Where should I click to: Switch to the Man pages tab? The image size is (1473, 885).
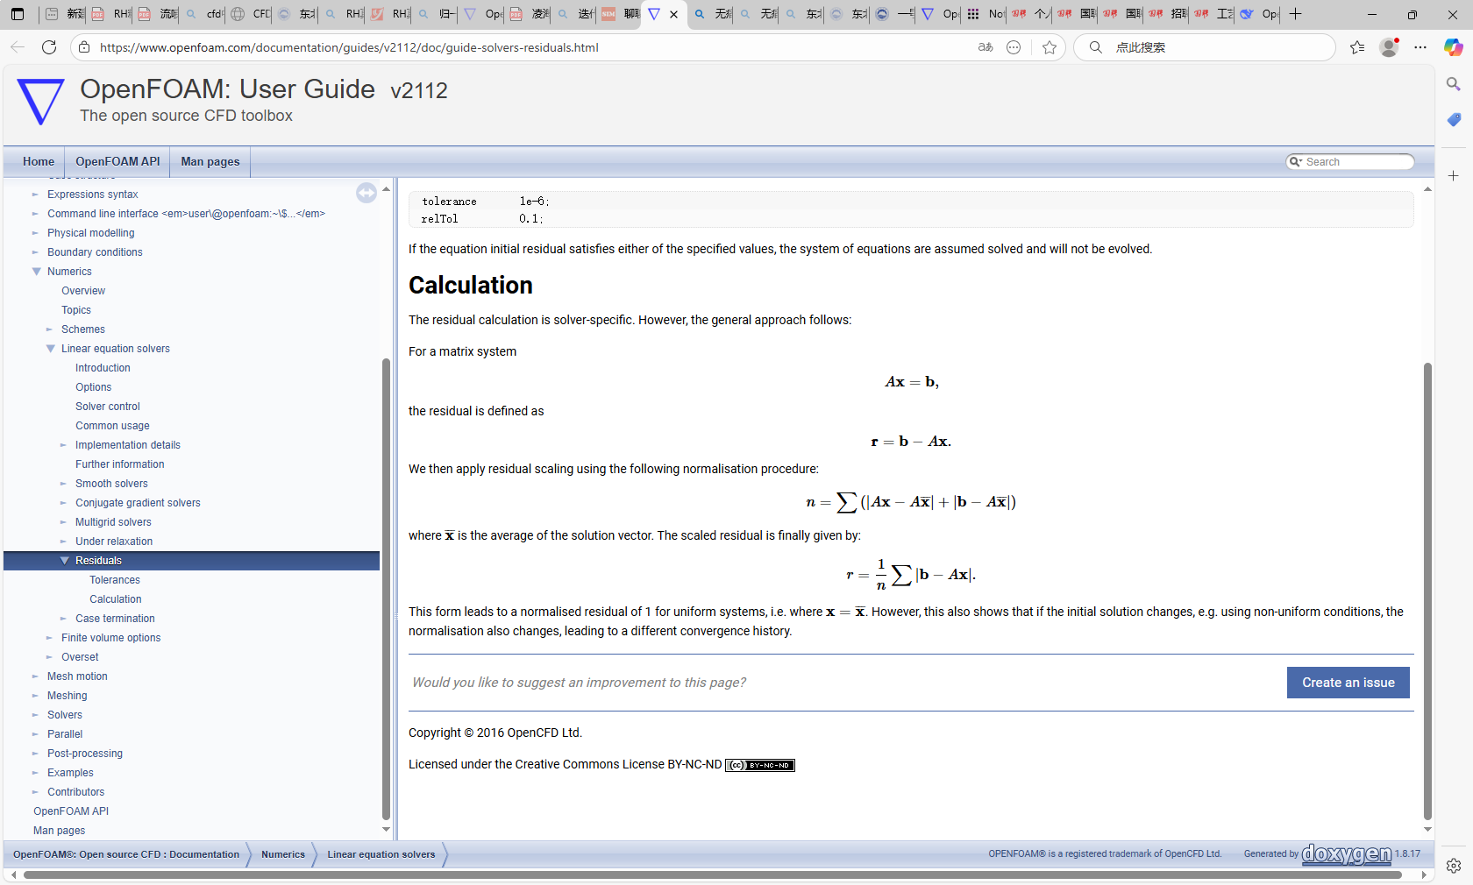pos(210,161)
